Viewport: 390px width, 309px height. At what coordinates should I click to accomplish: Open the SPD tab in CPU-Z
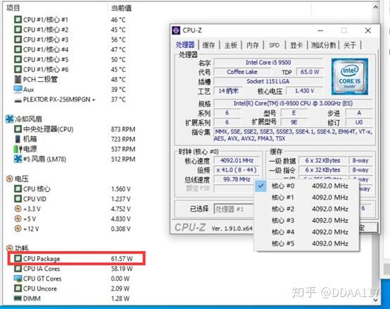coord(274,45)
